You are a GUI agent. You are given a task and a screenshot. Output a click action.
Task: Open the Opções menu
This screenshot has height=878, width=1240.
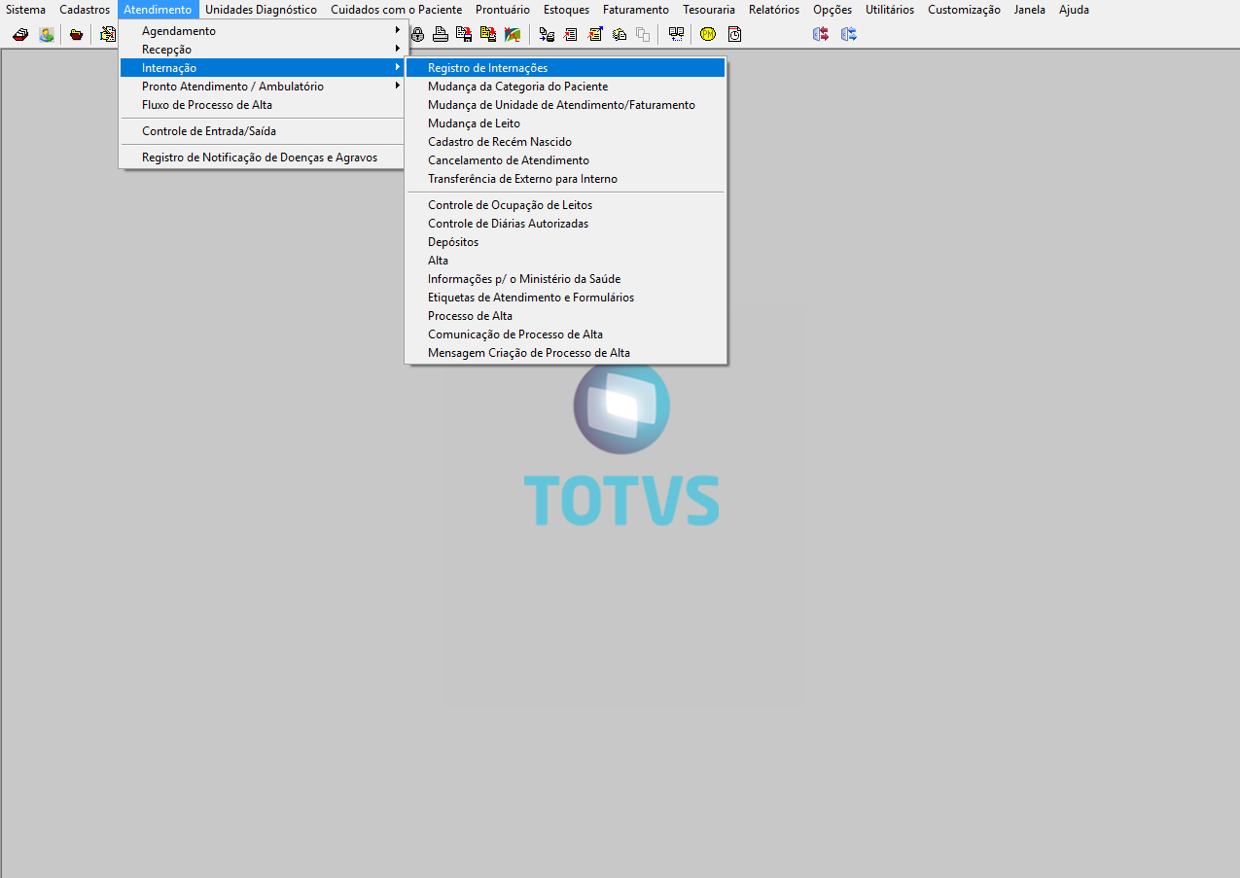tap(833, 10)
